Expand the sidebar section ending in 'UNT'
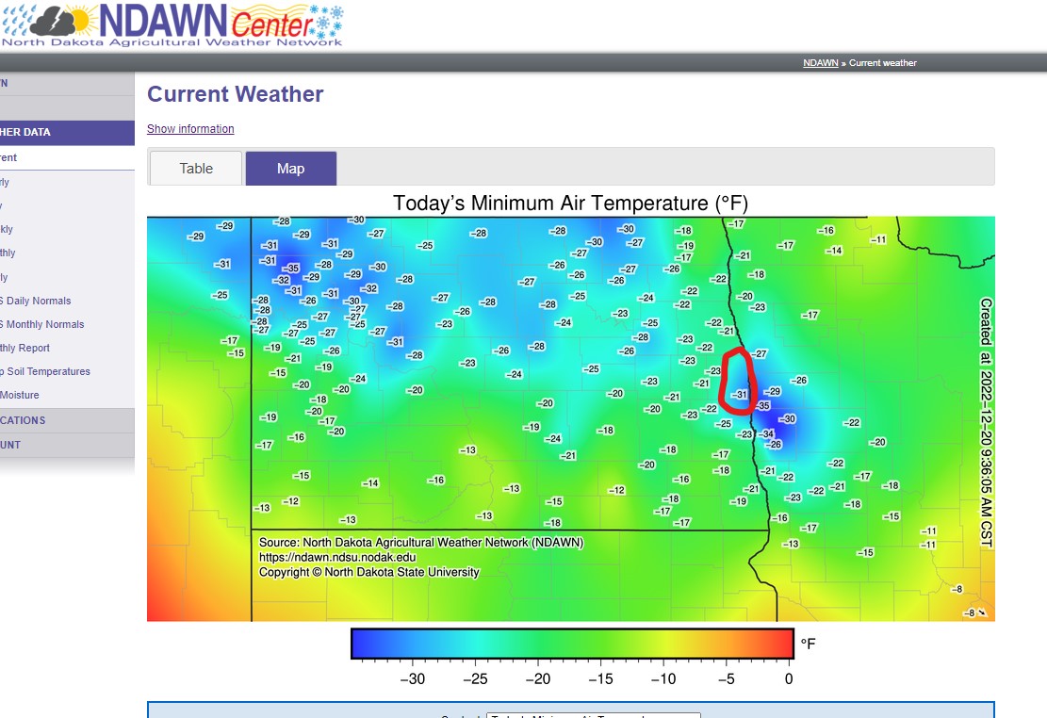The width and height of the screenshot is (1047, 718). (67, 445)
